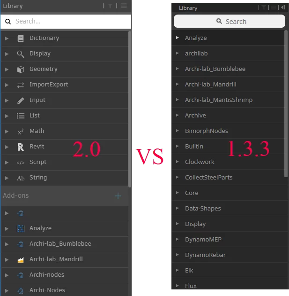Open the Data-Shapes package in the 1.3.3 library
The image size is (289, 296).
pos(203,209)
